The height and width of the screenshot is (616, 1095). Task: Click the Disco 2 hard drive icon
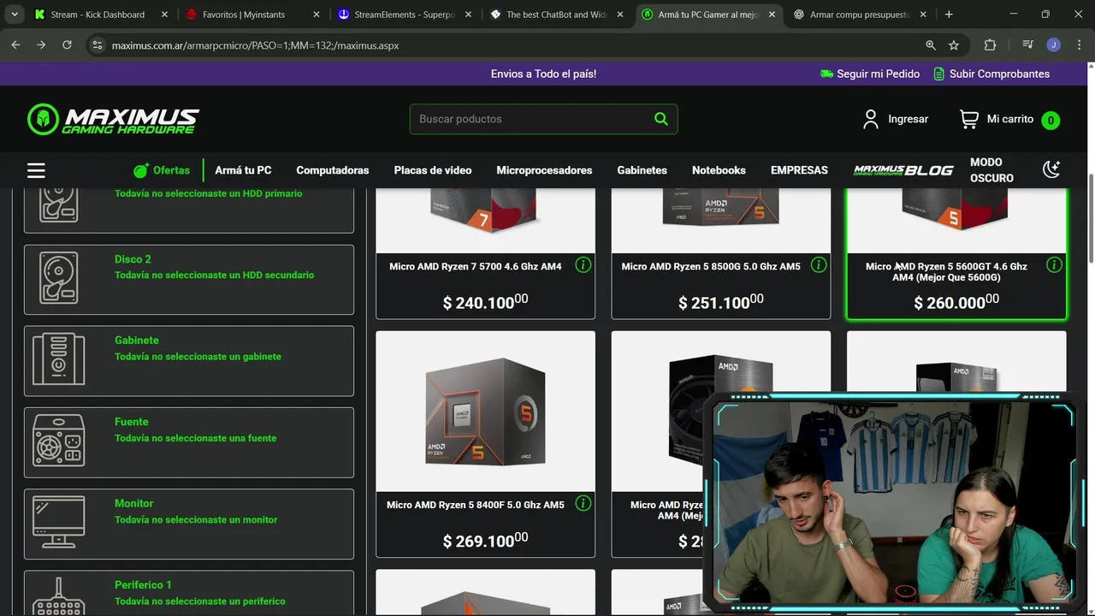[x=58, y=278]
